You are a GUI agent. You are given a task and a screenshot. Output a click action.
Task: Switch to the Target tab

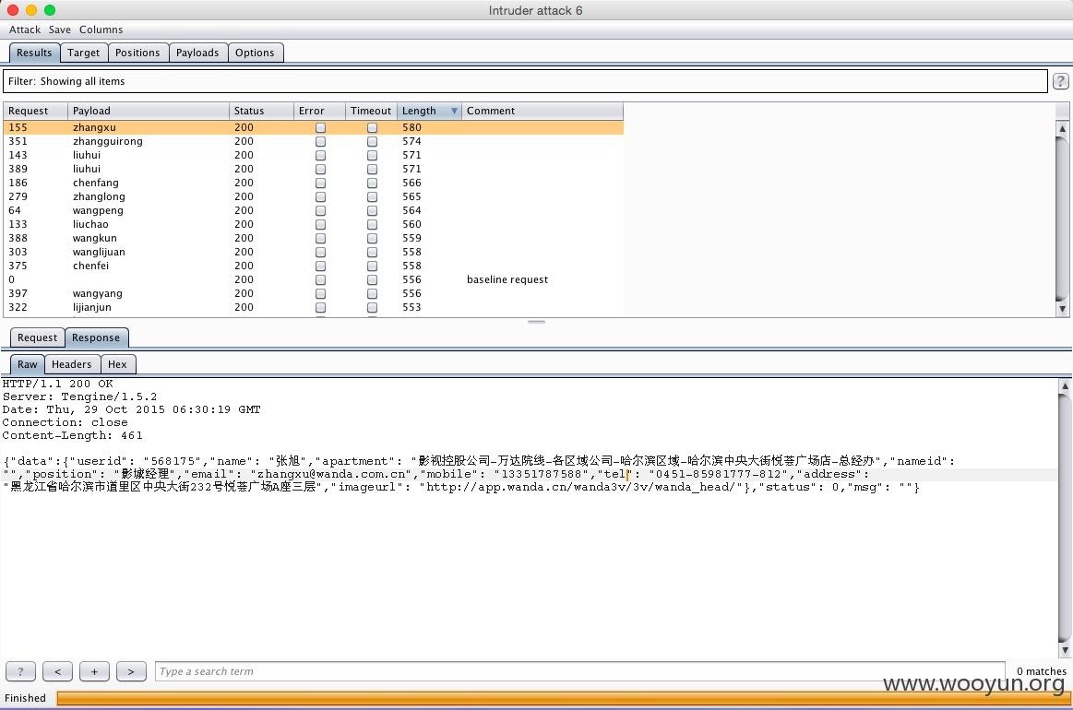(83, 53)
